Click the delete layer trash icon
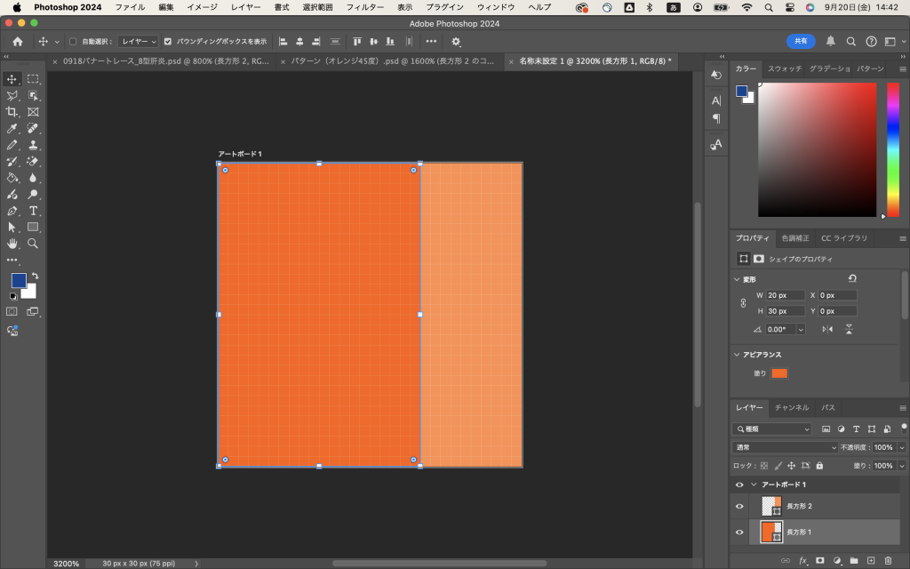Screen dimensions: 910x569 pos(888,560)
